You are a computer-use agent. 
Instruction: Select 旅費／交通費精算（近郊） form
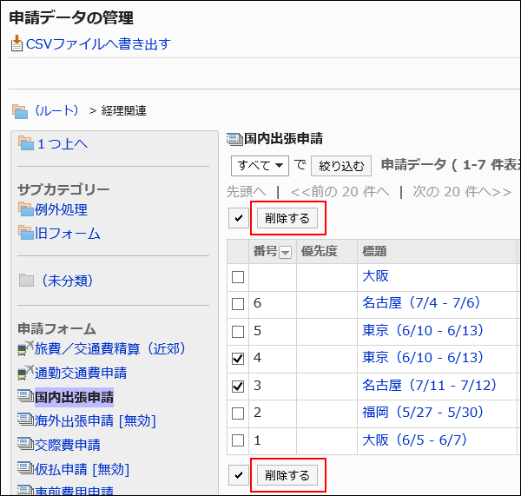click(x=110, y=348)
